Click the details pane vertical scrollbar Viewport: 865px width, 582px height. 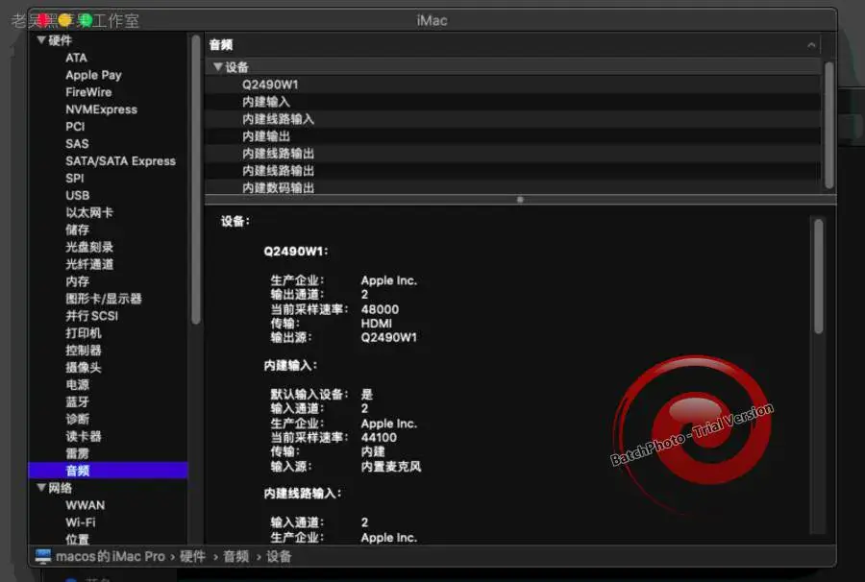click(819, 276)
